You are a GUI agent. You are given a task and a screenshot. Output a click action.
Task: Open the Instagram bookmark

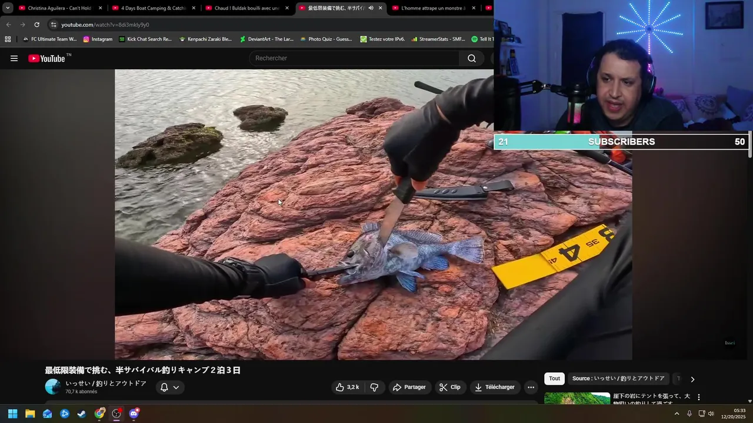coord(98,39)
